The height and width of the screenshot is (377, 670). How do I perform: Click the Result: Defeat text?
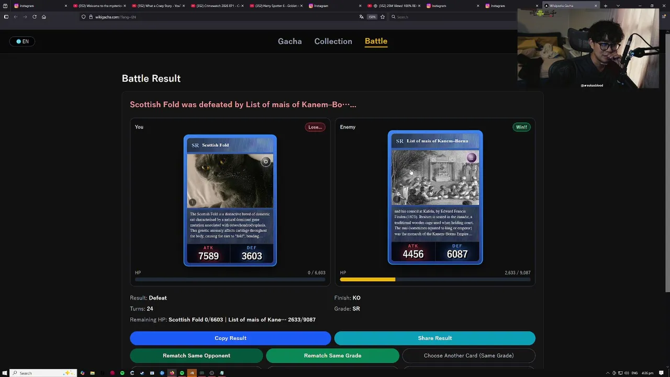[148, 298]
